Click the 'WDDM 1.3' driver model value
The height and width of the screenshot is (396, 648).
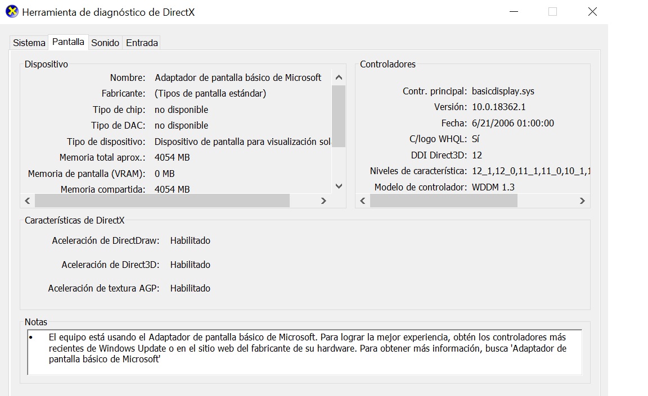coord(493,187)
